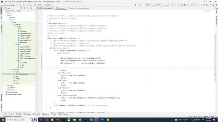The image size is (218, 122).
Task: Select config.properties file in tree
Action: pyautogui.click(x=23, y=74)
